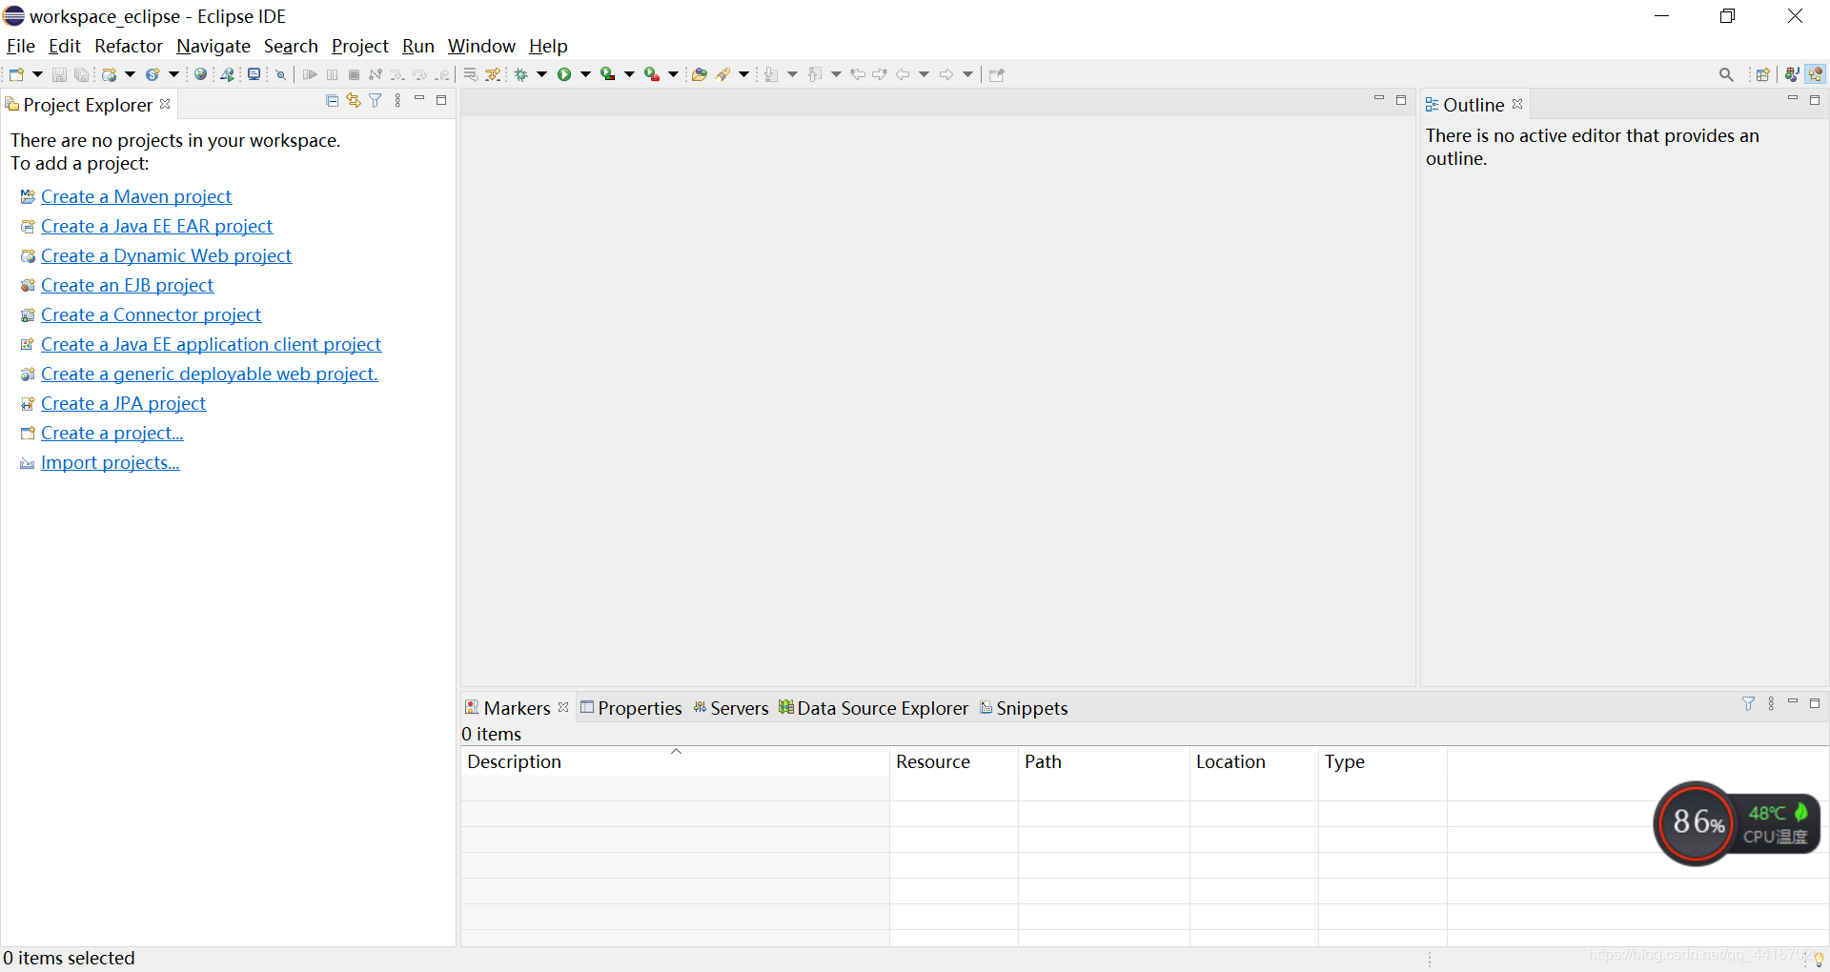
Task: Minimize the Outline view
Action: point(1793,99)
